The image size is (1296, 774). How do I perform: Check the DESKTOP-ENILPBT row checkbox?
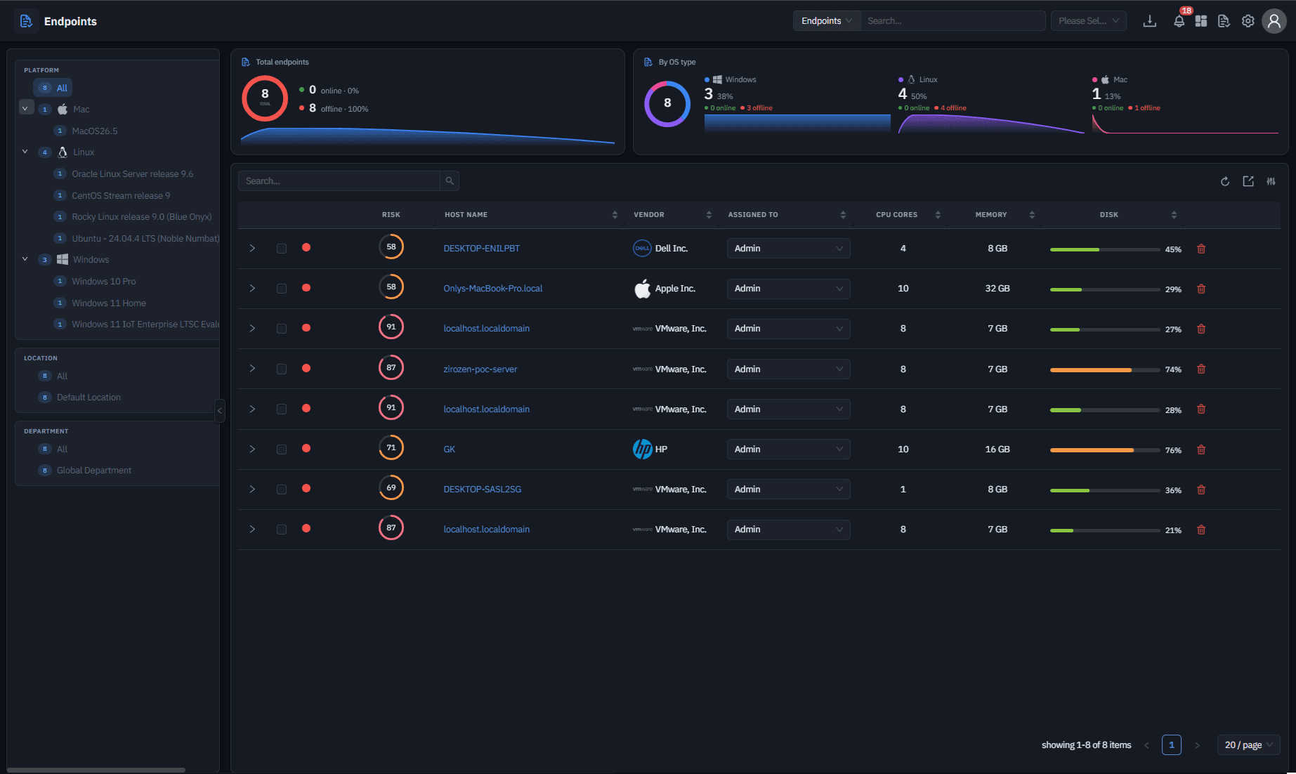click(x=282, y=249)
